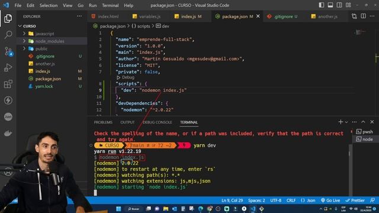The height and width of the screenshot is (213, 379).
Task: Change indentation via Spaces: 2
Action: coord(256,201)
